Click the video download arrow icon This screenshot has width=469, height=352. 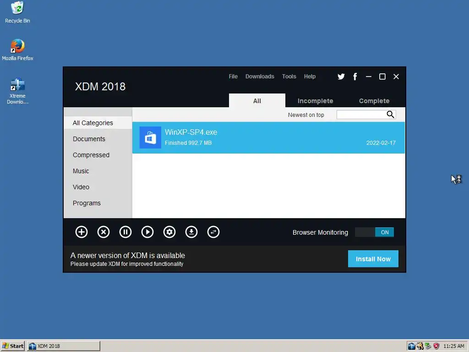pyautogui.click(x=191, y=232)
